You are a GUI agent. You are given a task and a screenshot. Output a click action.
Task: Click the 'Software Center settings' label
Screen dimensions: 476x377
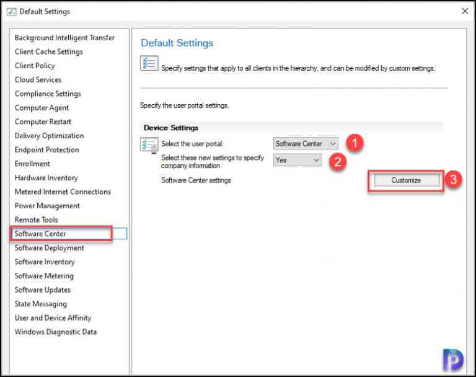(x=196, y=180)
